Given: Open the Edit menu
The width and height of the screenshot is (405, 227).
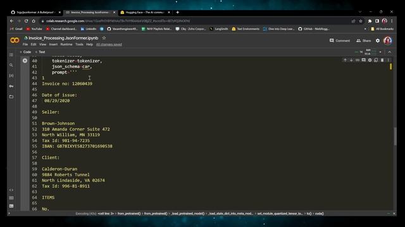Looking at the screenshot, I should 34,45.
